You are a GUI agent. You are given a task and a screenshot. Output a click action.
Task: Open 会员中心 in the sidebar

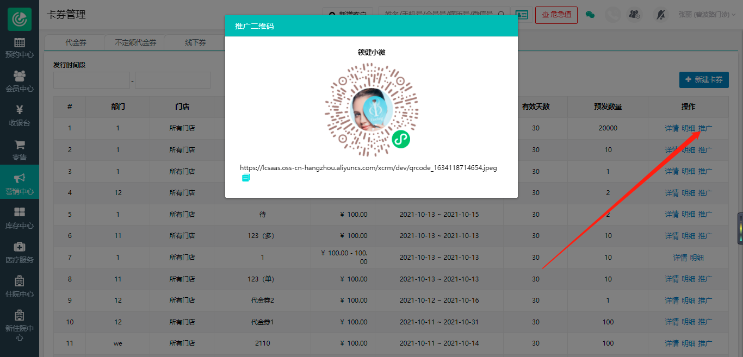tap(20, 82)
